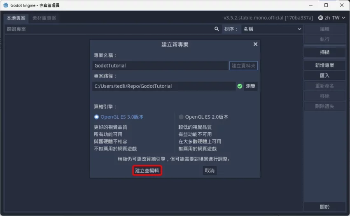Image resolution: width=350 pixels, height=216 pixels.
Task: Click the 刪除遺失 button
Action: point(324,106)
